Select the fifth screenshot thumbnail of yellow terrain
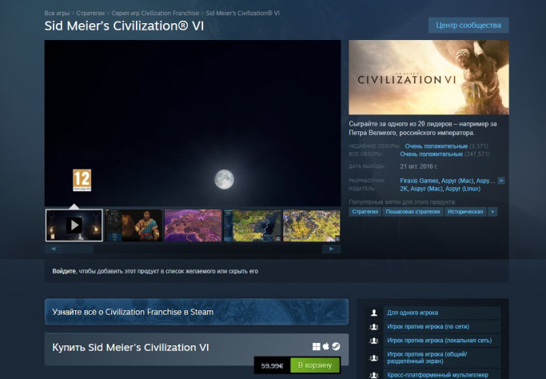 pos(312,225)
